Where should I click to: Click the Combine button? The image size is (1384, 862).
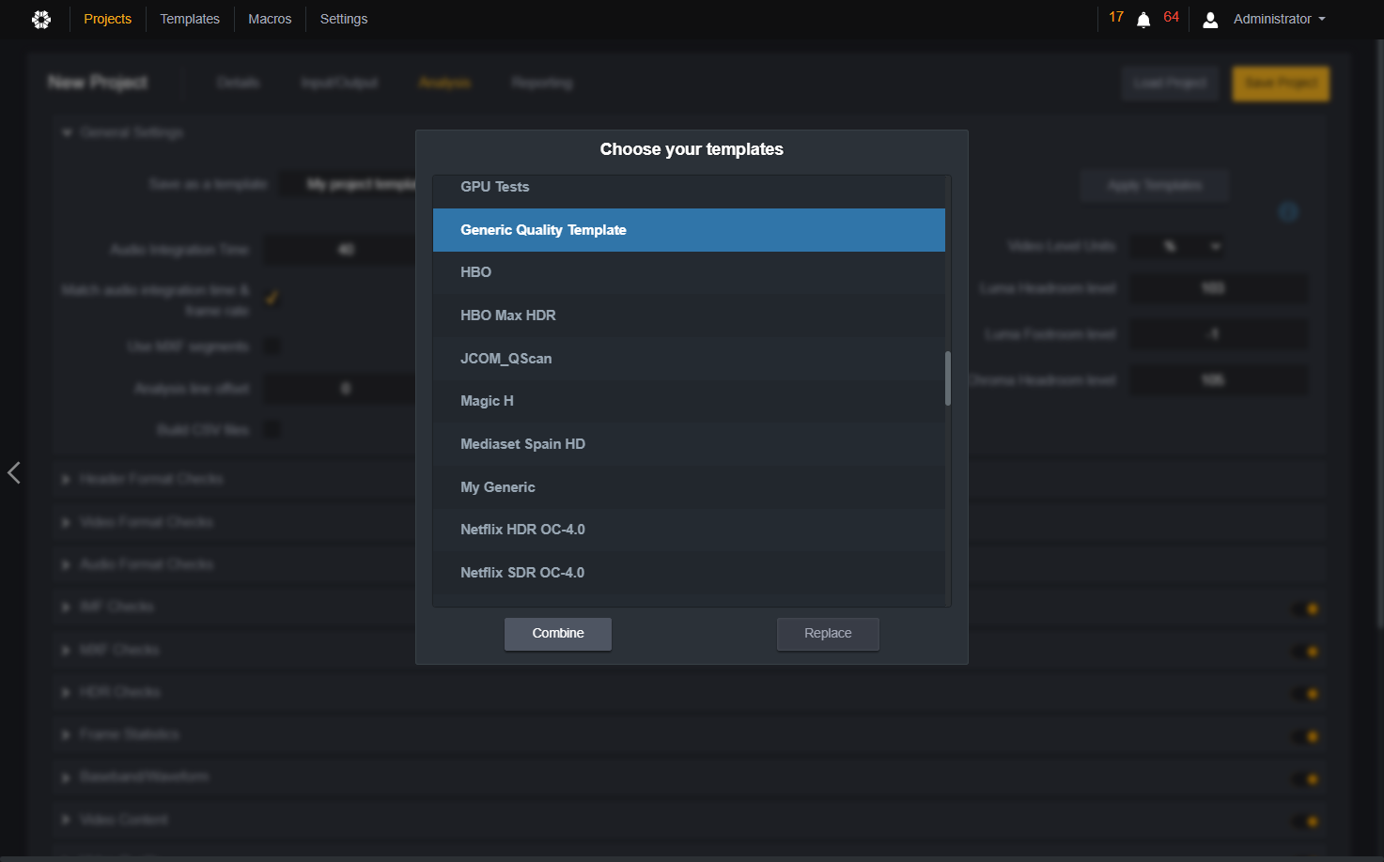coord(558,634)
